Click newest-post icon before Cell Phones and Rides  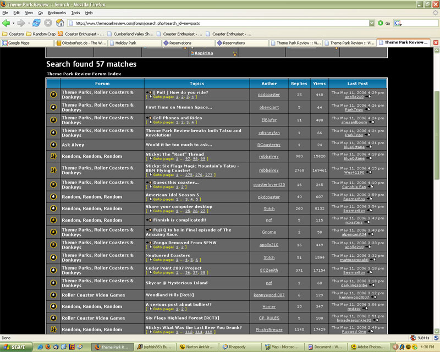pos(148,118)
